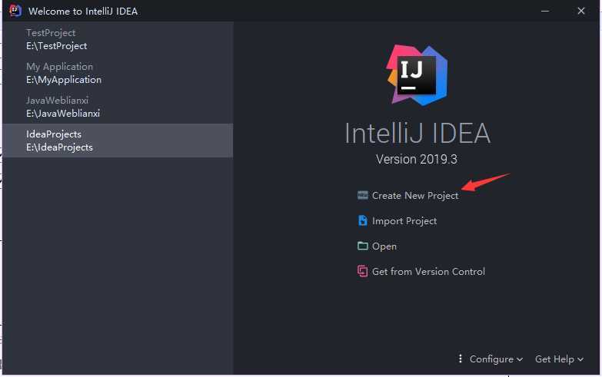
Task: Click the Open folder icon
Action: tap(362, 246)
